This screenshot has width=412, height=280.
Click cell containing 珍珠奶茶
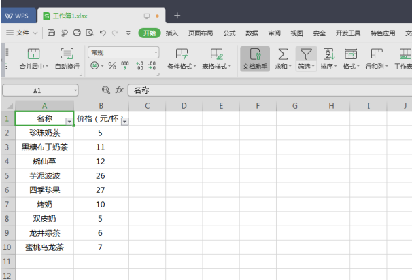point(45,133)
